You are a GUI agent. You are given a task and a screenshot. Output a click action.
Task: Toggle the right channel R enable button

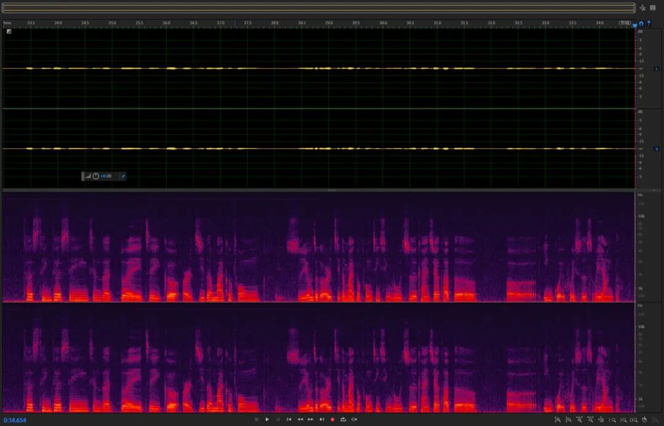657,149
